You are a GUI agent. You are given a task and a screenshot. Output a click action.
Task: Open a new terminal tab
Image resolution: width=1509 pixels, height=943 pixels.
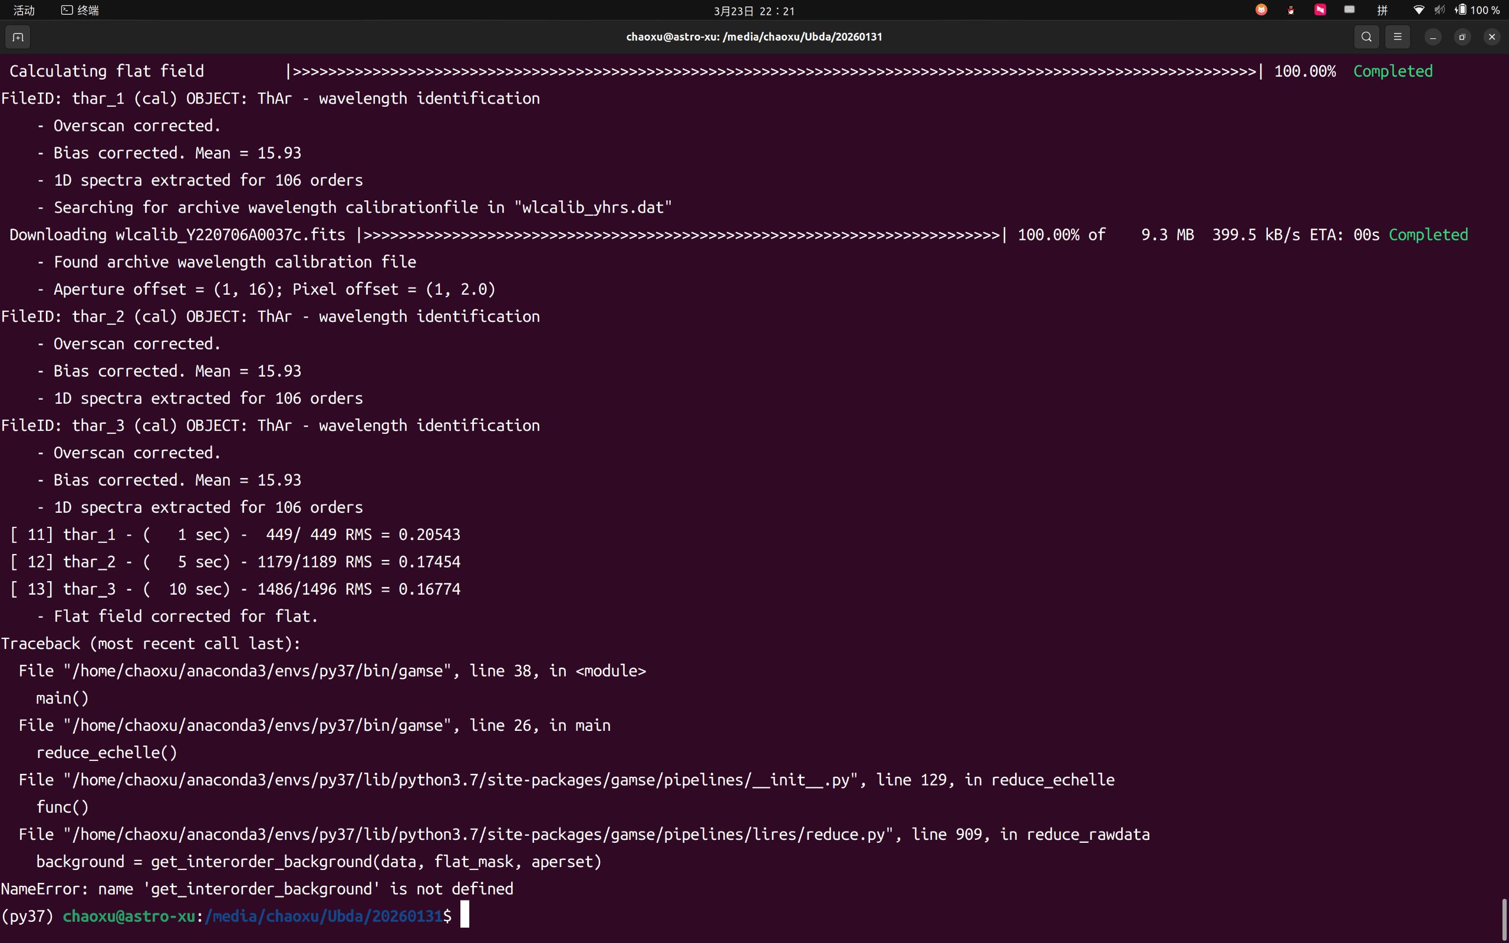18,37
